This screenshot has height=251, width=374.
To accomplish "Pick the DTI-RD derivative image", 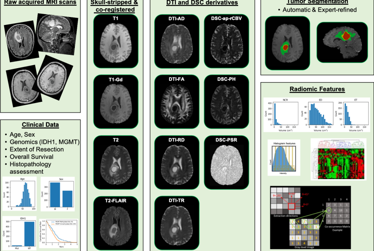I will [x=177, y=162].
